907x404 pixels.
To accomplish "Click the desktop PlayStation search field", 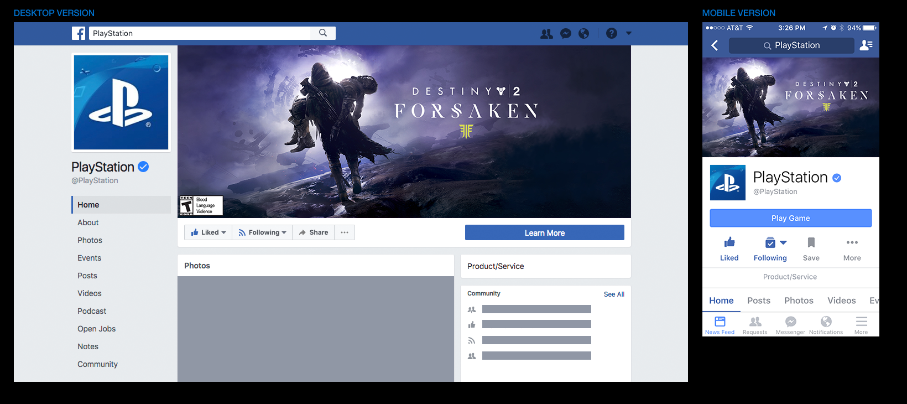I will (x=200, y=33).
